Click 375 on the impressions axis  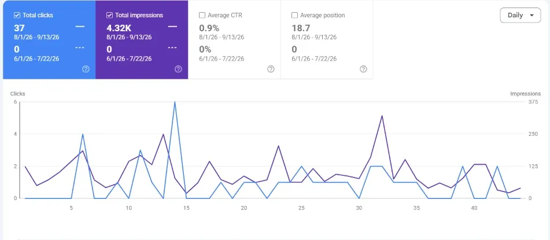533,102
